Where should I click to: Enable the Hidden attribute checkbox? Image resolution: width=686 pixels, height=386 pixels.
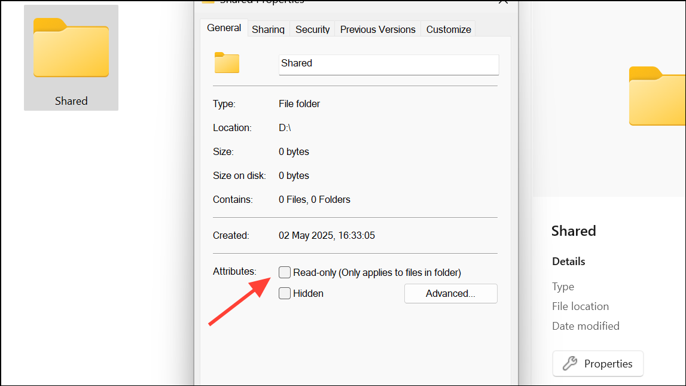[284, 293]
